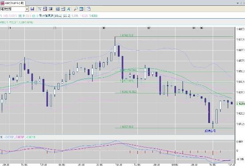Select the cursor pointer tool icon
The image size is (245, 166).
point(39,9)
